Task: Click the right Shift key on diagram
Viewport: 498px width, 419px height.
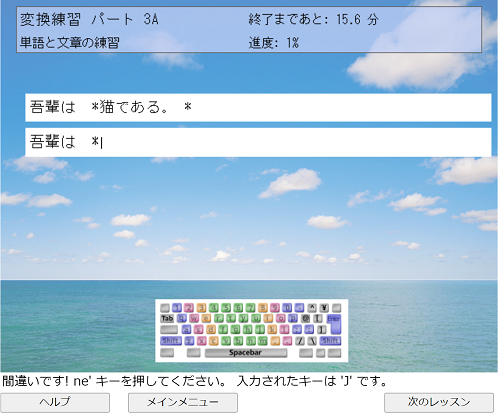Action: pos(330,341)
